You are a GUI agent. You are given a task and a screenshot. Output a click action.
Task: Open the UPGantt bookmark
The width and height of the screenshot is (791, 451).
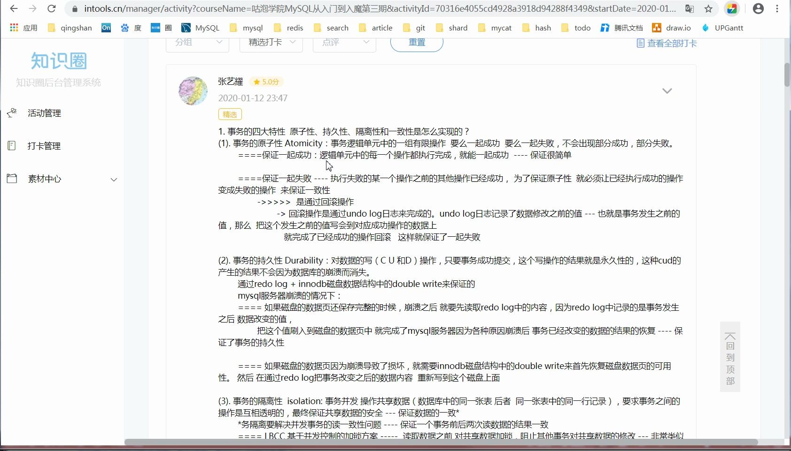728,28
